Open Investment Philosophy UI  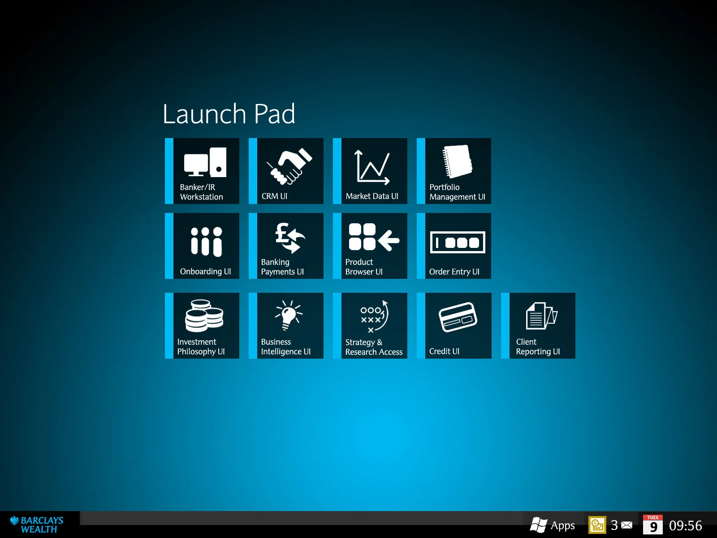[205, 325]
